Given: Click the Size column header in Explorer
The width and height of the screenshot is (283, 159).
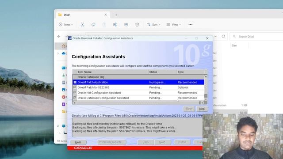Looking at the screenshot, I should (234, 45).
